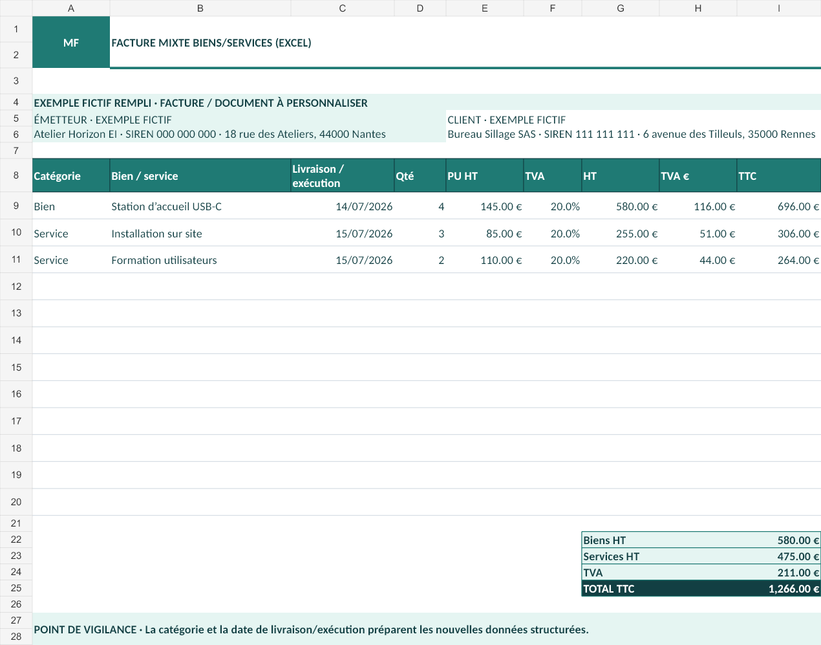Click the 580.00 € HT cell in row 9

621,206
